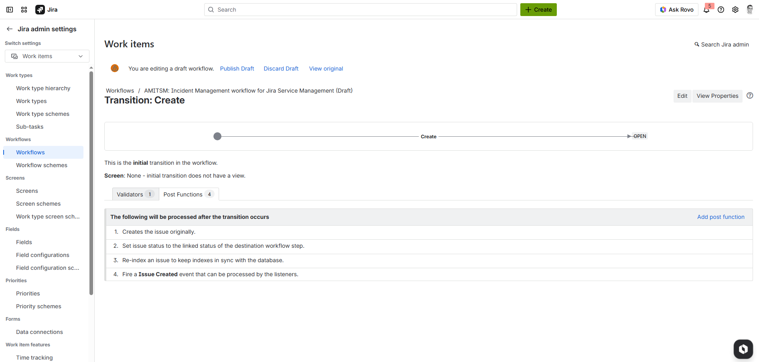Click the Jira logo
The width and height of the screenshot is (759, 362).
coord(47,10)
